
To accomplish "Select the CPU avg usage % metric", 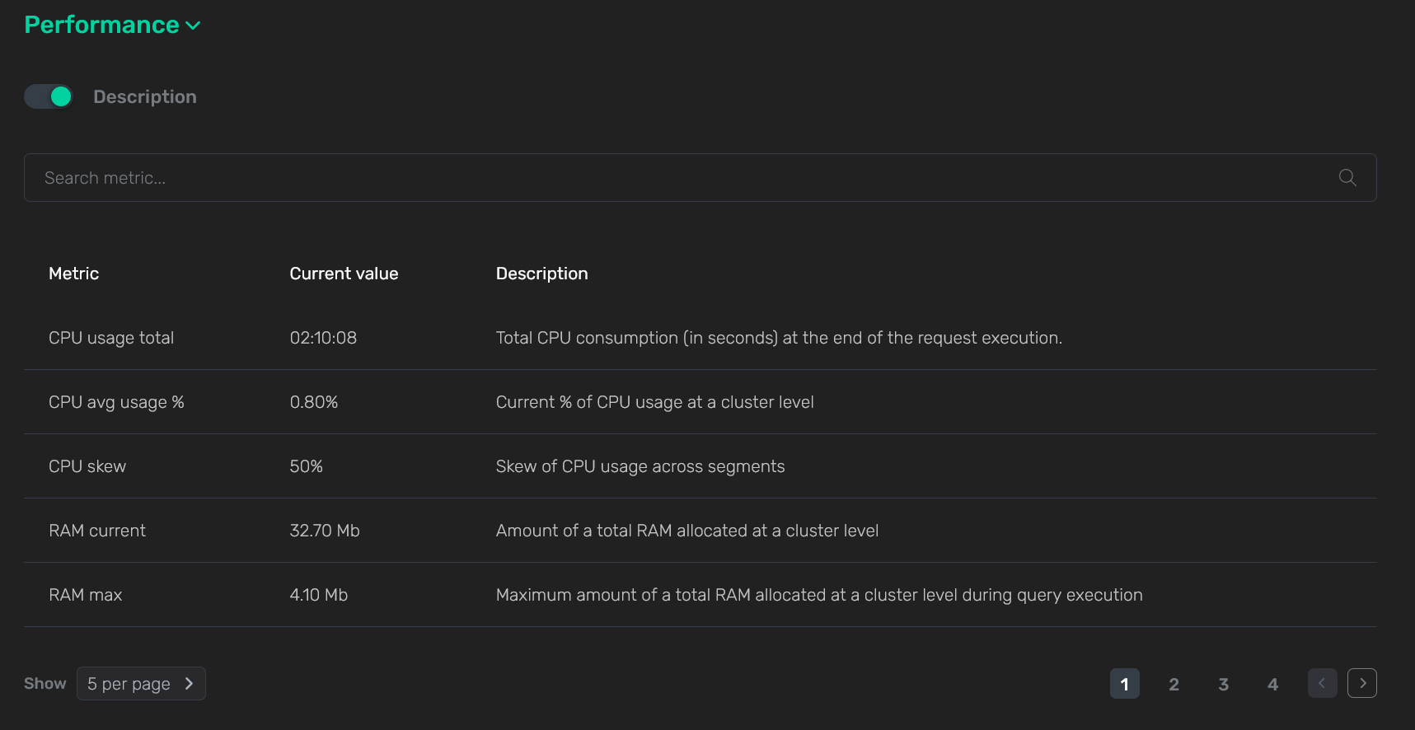I will [x=116, y=402].
